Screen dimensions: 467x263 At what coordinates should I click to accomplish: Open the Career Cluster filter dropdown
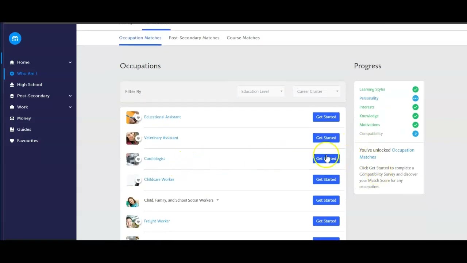317,91
